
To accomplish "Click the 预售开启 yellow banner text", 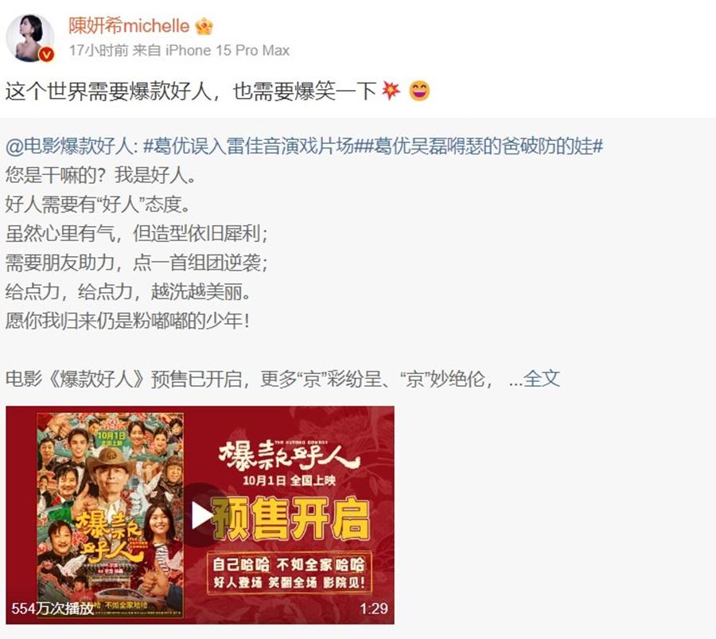I will [291, 519].
